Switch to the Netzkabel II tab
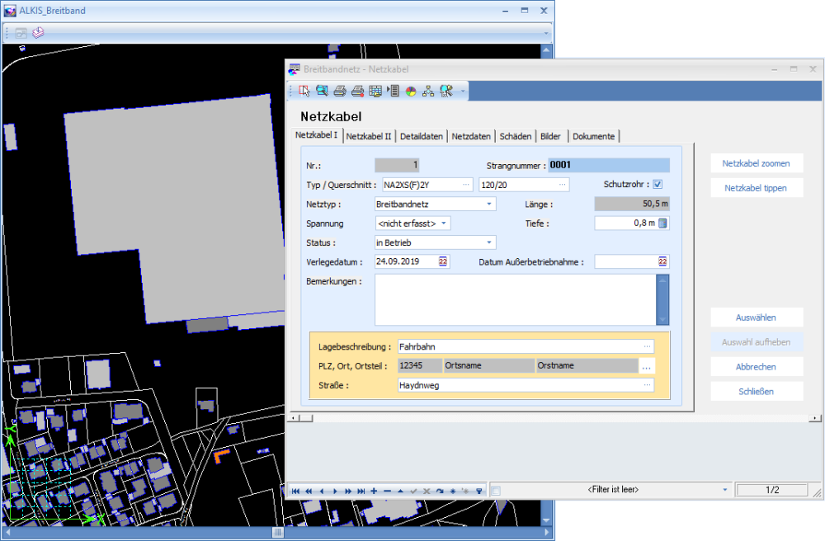This screenshot has width=825, height=541. click(x=369, y=137)
